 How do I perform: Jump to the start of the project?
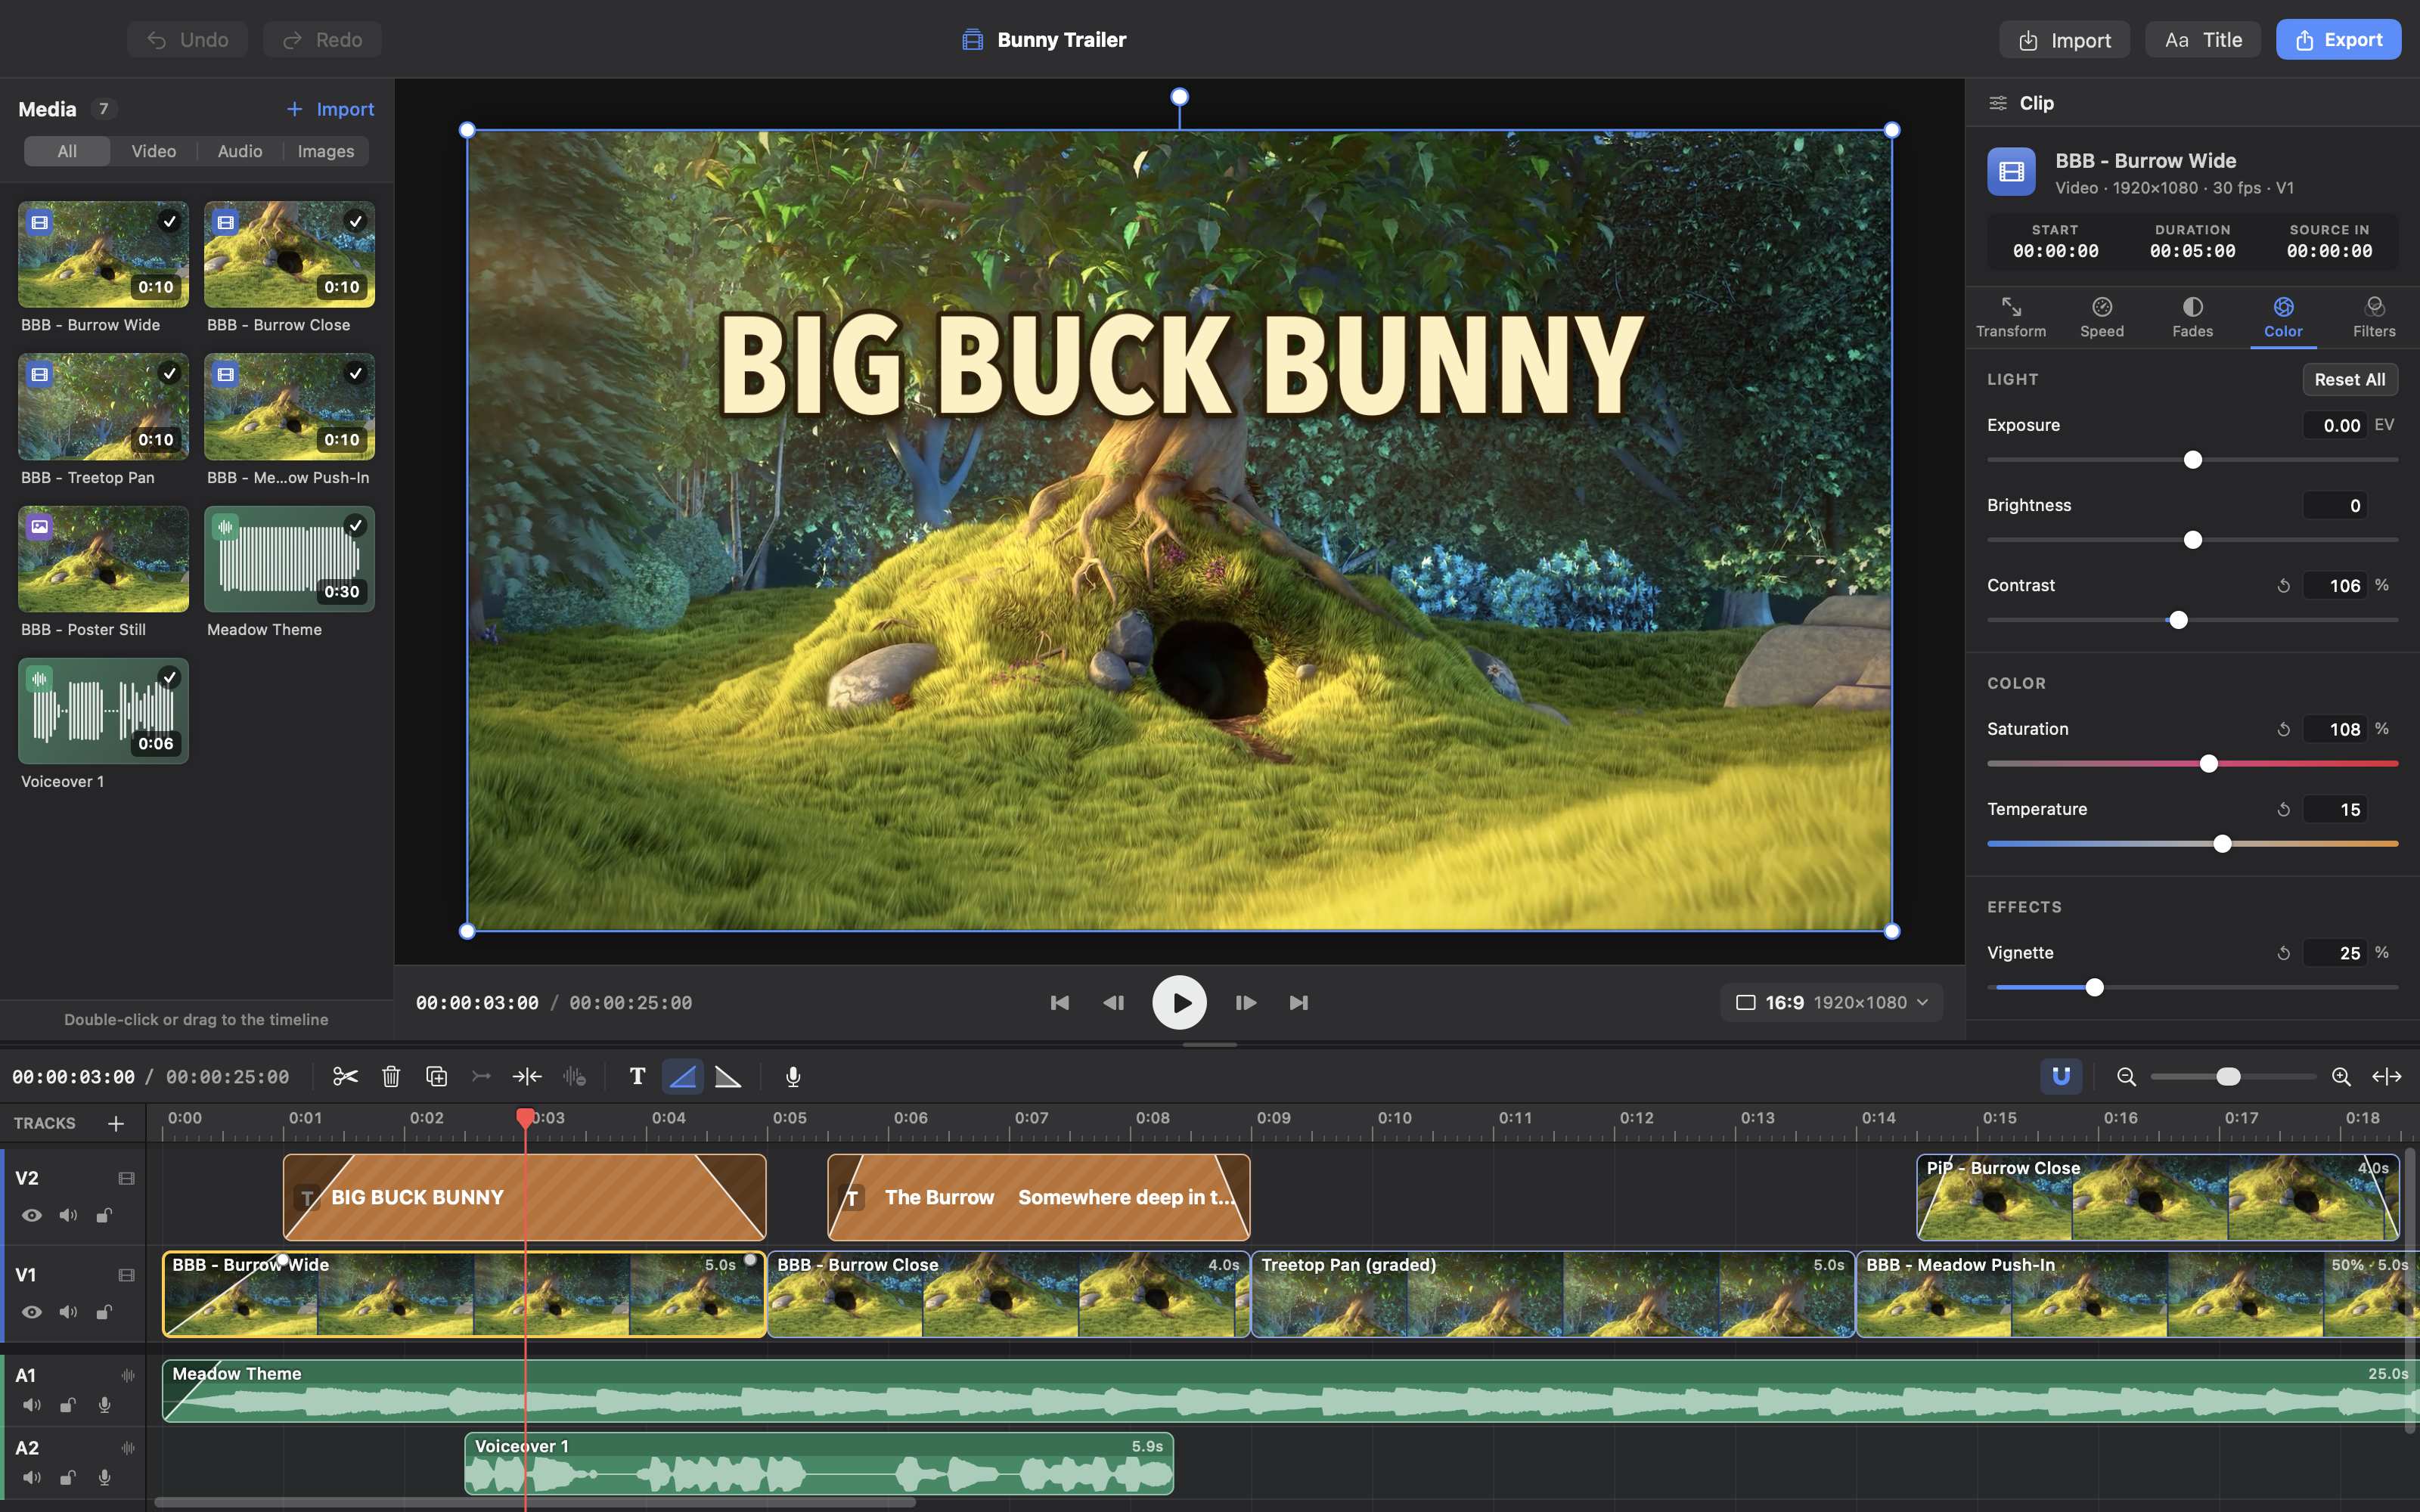[1060, 1002]
